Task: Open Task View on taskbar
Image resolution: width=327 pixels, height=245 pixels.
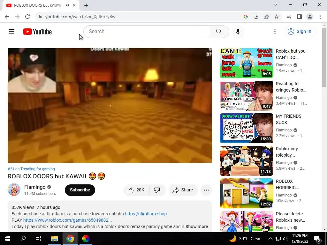Action: coord(38,239)
